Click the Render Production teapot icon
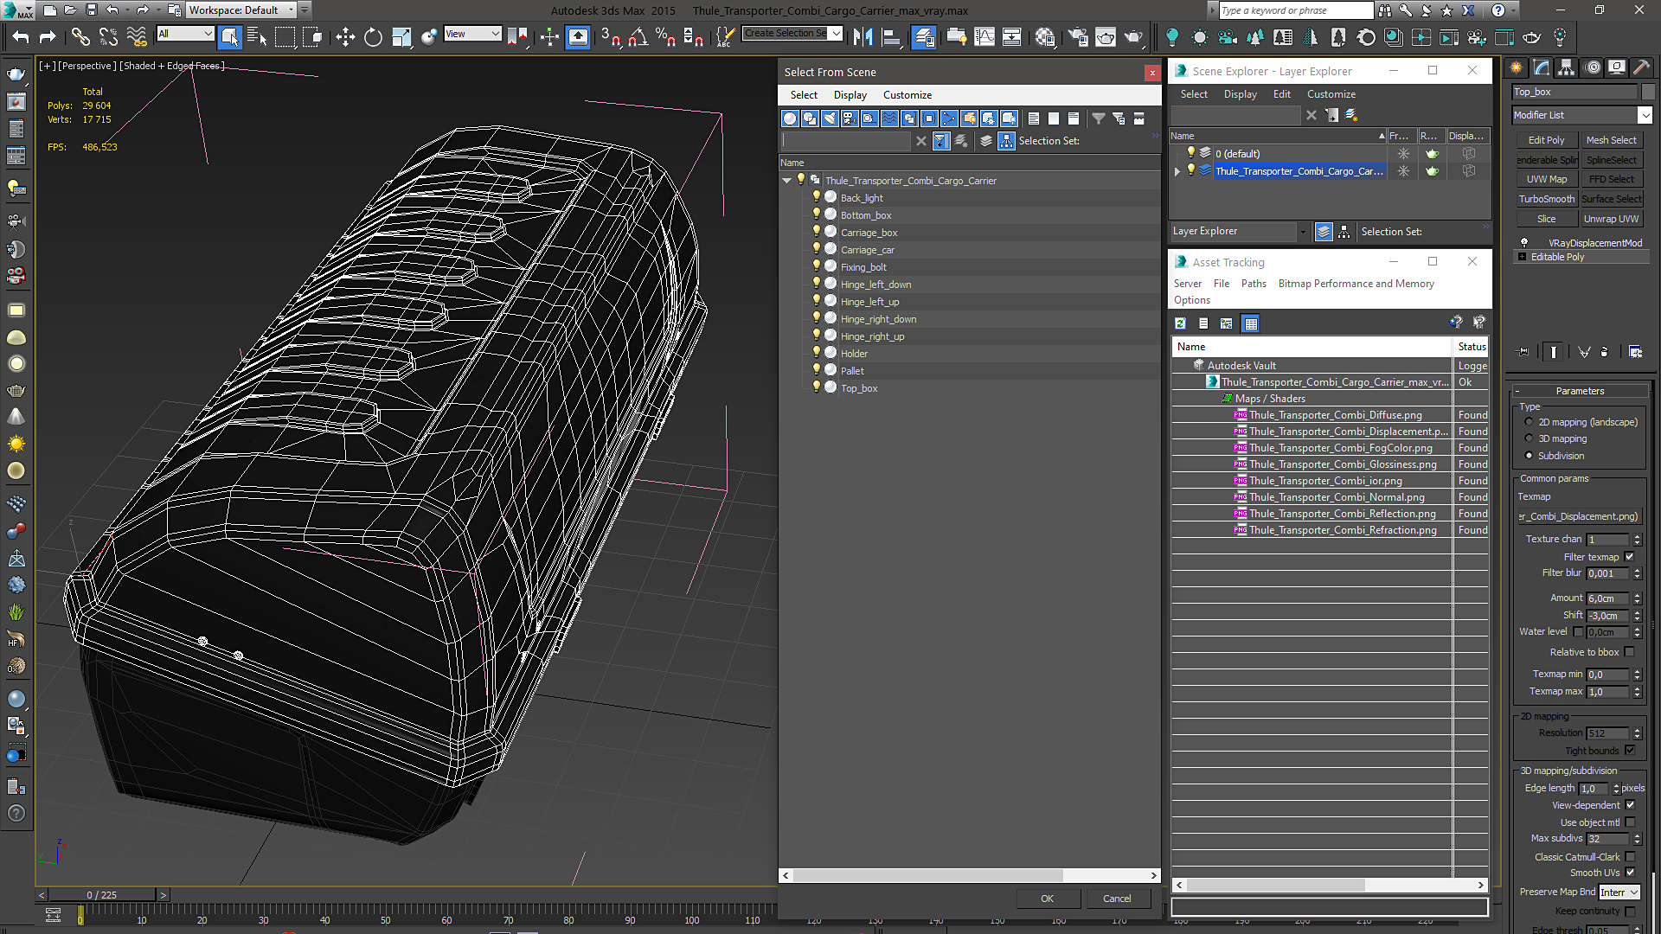1661x934 pixels. point(1133,36)
